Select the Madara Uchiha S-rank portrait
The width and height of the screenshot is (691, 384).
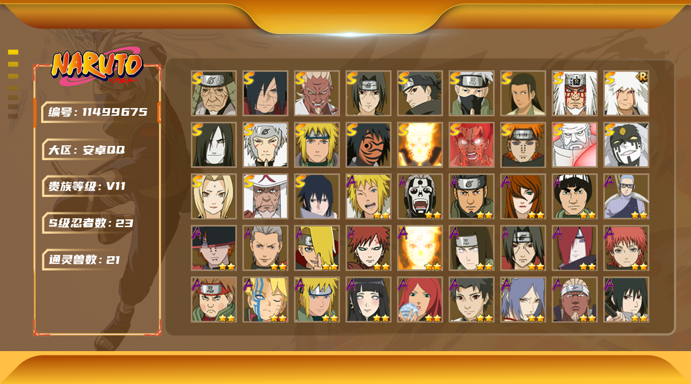pos(265,93)
